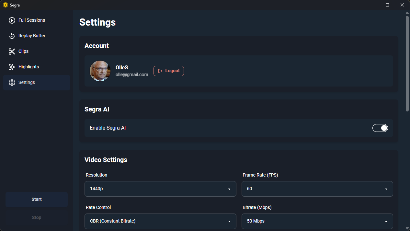Open the Highlights section
Screen dimensions: 410x231
[37, 67]
